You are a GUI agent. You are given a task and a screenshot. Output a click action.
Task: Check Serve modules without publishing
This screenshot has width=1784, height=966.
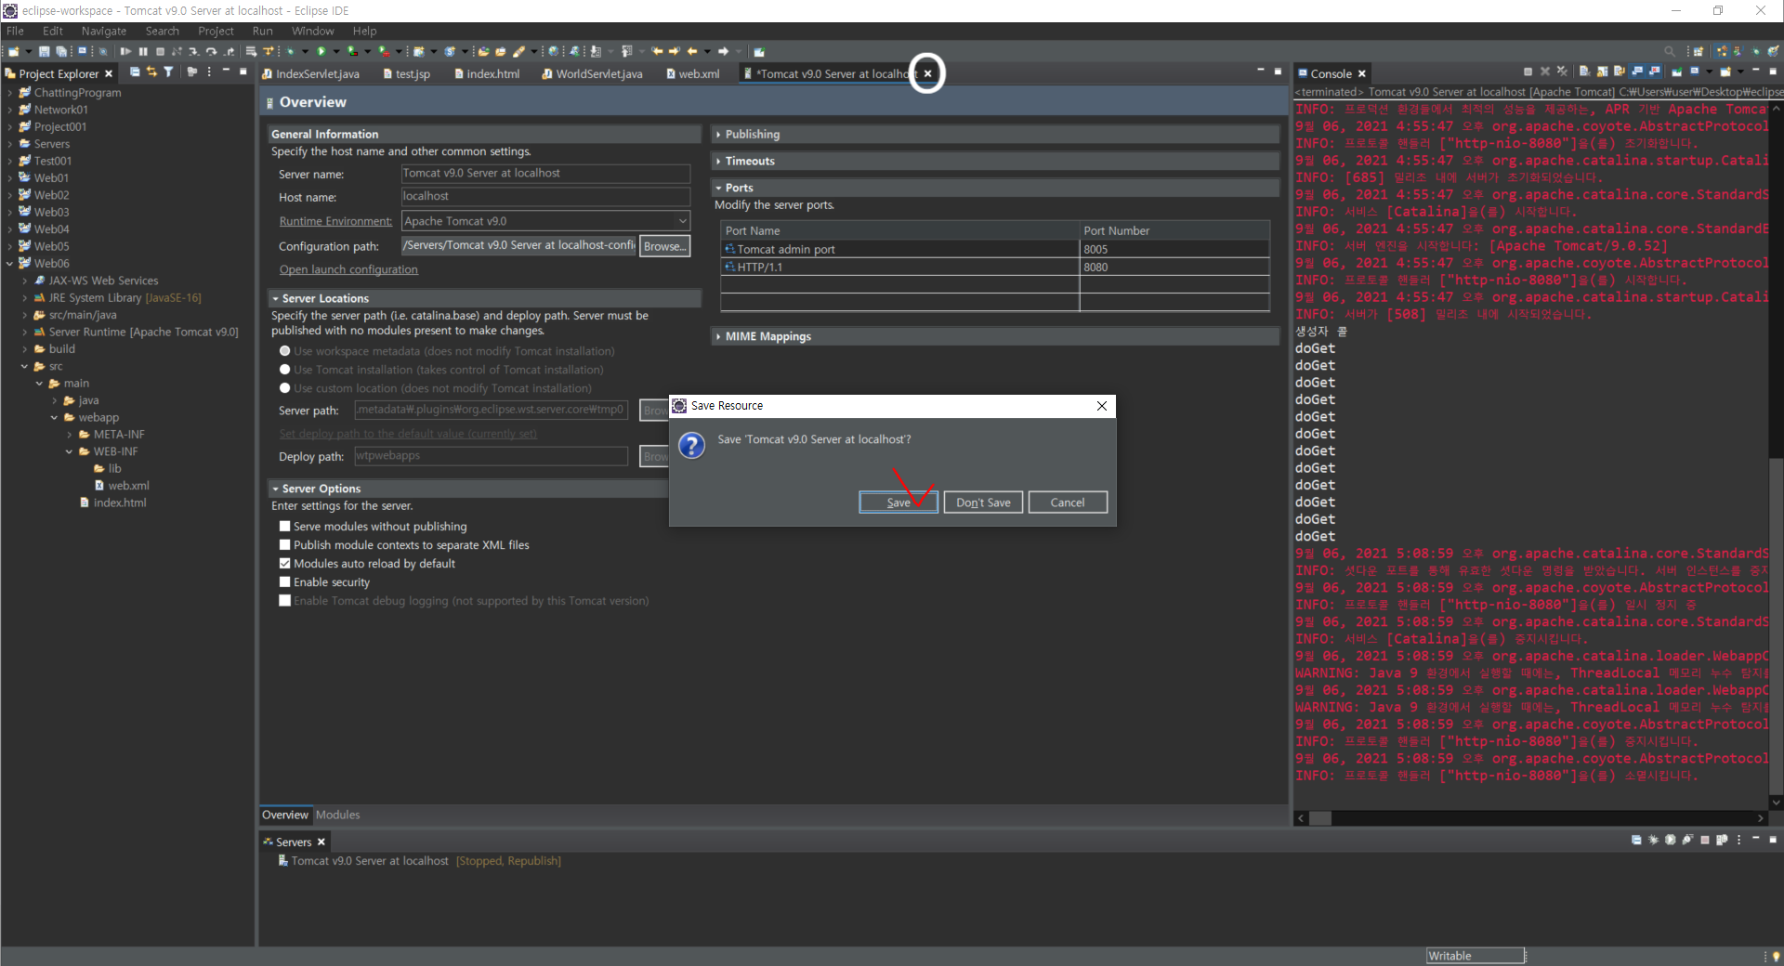285,527
